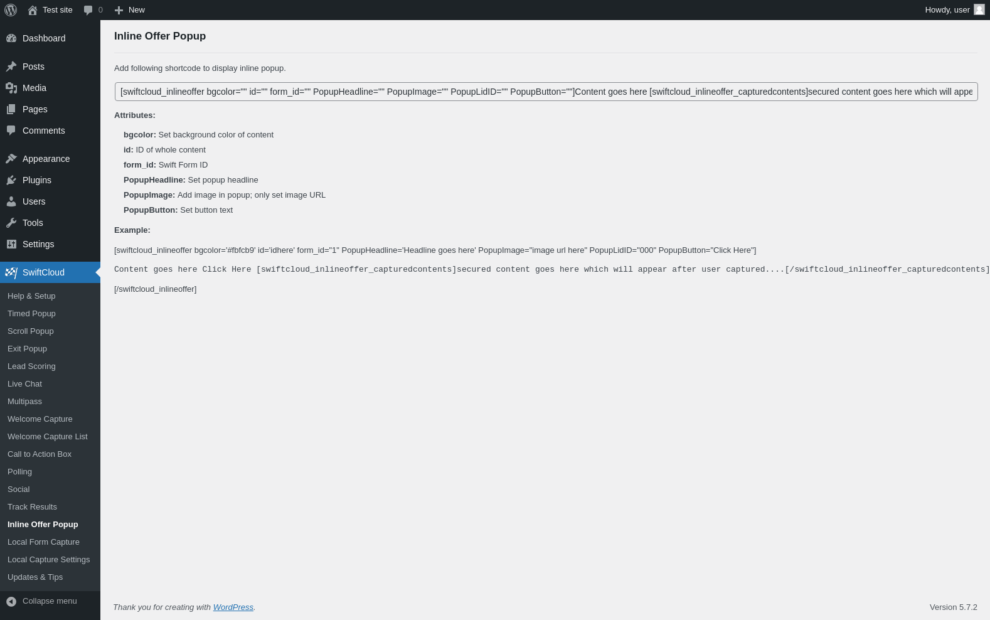990x620 pixels.
Task: Follow the WordPress footer link
Action: (233, 607)
